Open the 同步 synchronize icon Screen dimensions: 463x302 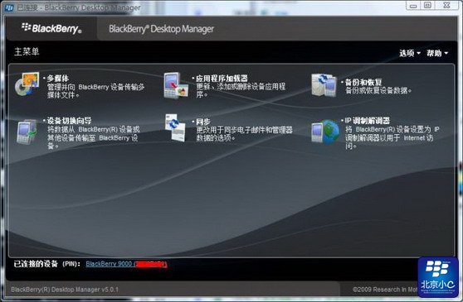tap(175, 127)
